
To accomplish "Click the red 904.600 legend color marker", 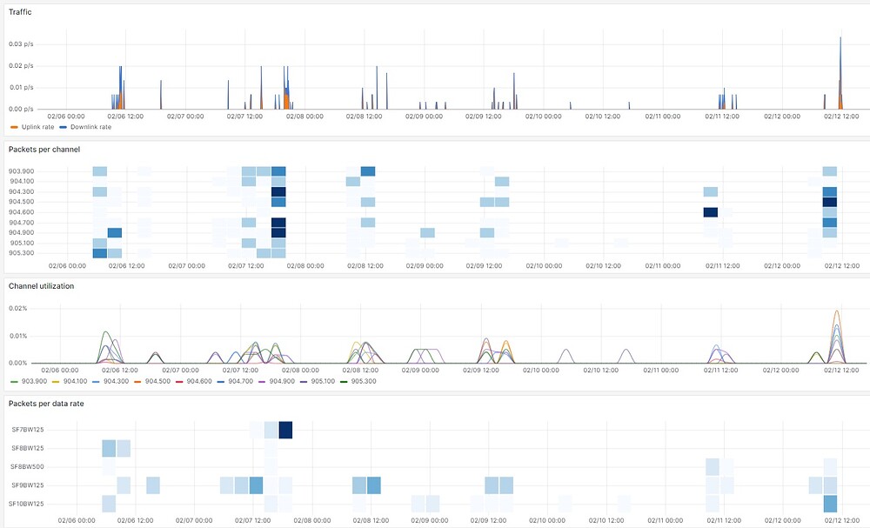I will pyautogui.click(x=179, y=381).
